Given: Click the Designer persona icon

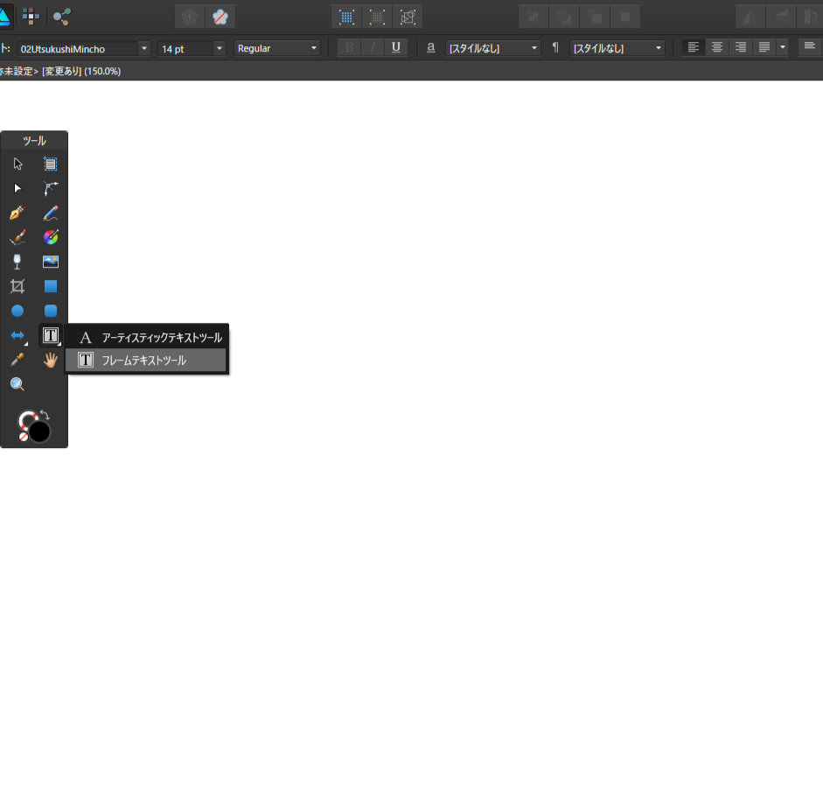Looking at the screenshot, I should [4, 17].
